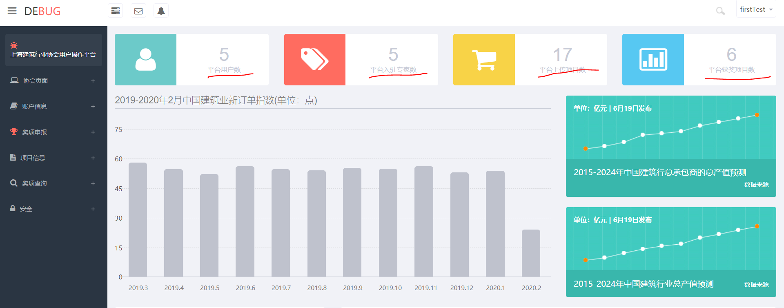Click the red bug icon in sidebar
The image size is (784, 308).
pos(14,45)
